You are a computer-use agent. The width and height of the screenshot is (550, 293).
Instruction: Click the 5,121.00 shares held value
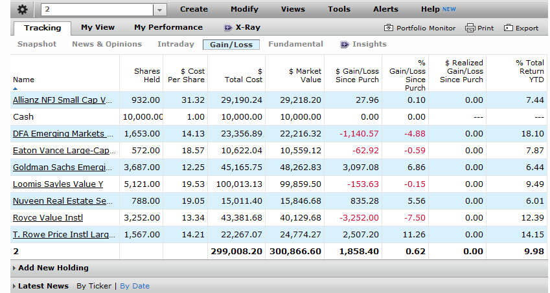[142, 184]
